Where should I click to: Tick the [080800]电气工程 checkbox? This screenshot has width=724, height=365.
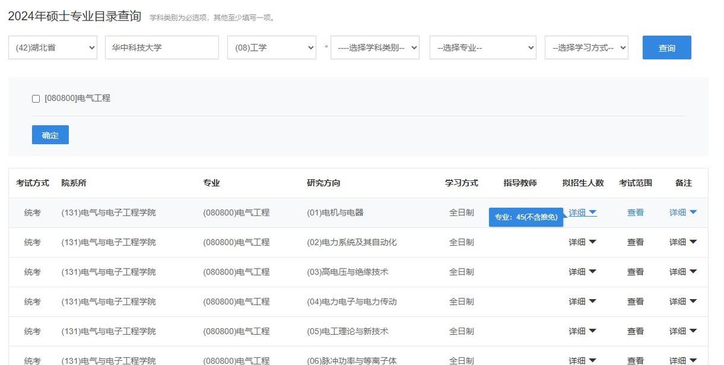pyautogui.click(x=36, y=98)
